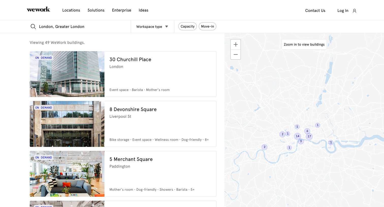This screenshot has width=384, height=207.
Task: Click the location search field
Action: pyautogui.click(x=80, y=26)
